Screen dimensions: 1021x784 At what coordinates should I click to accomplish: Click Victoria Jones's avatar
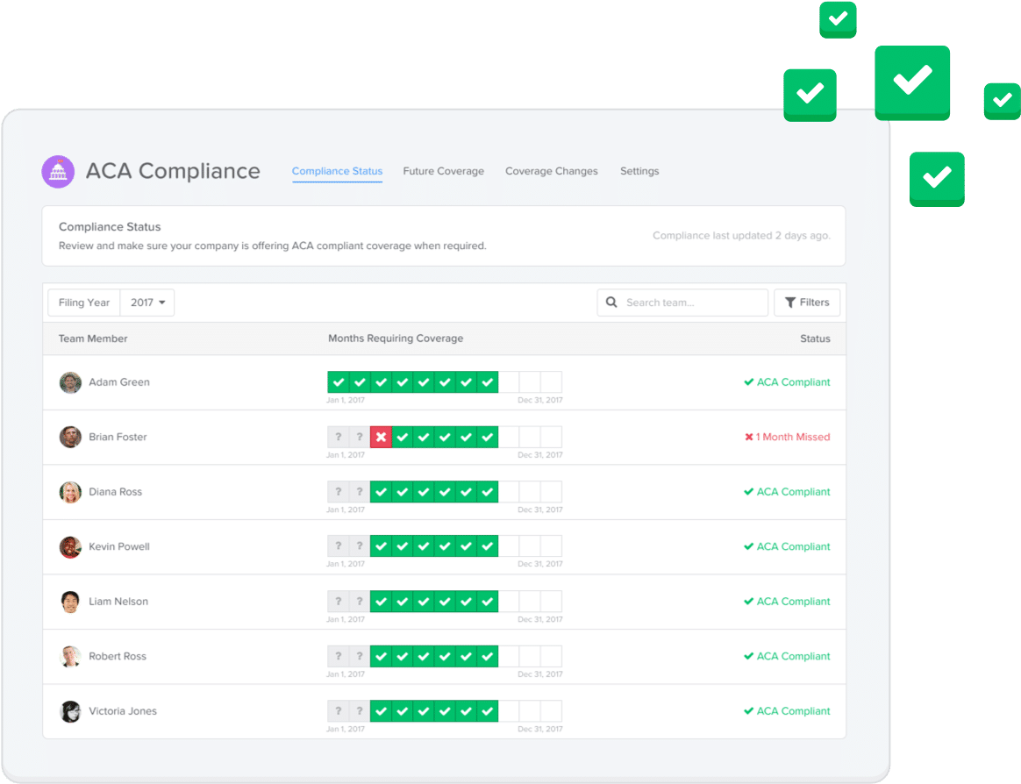tap(70, 711)
